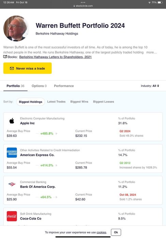Click the American Express logo icon
The height and width of the screenshot is (239, 166).
[12, 153]
